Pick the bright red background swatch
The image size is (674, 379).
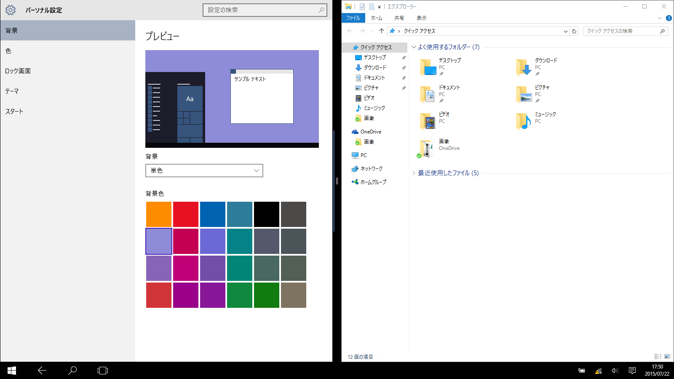click(x=186, y=214)
